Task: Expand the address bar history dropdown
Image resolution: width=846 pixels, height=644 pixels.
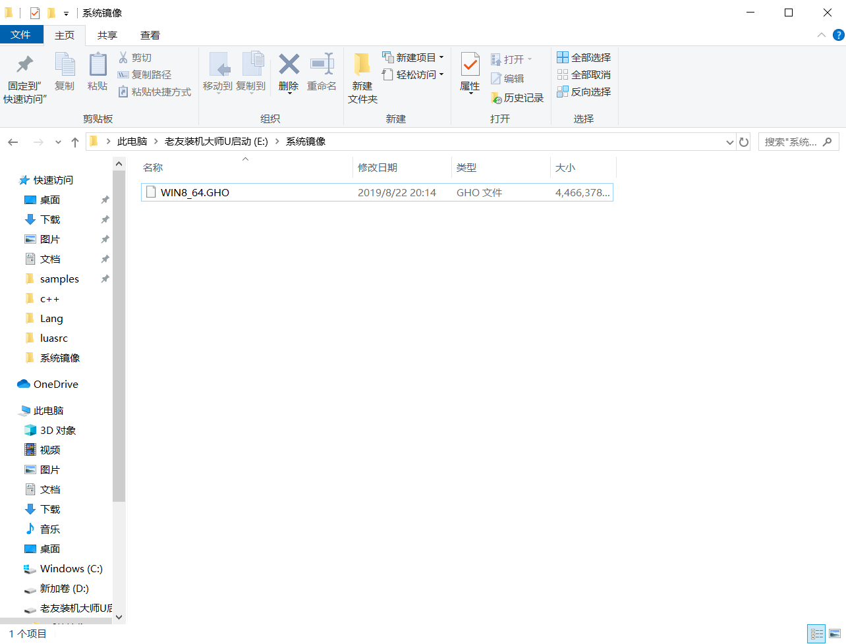Action: point(729,142)
